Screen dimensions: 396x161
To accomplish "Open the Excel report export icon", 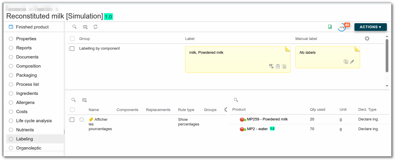I will coord(330,27).
